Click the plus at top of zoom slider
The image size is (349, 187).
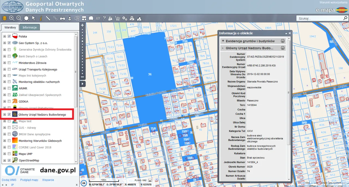point(82,25)
